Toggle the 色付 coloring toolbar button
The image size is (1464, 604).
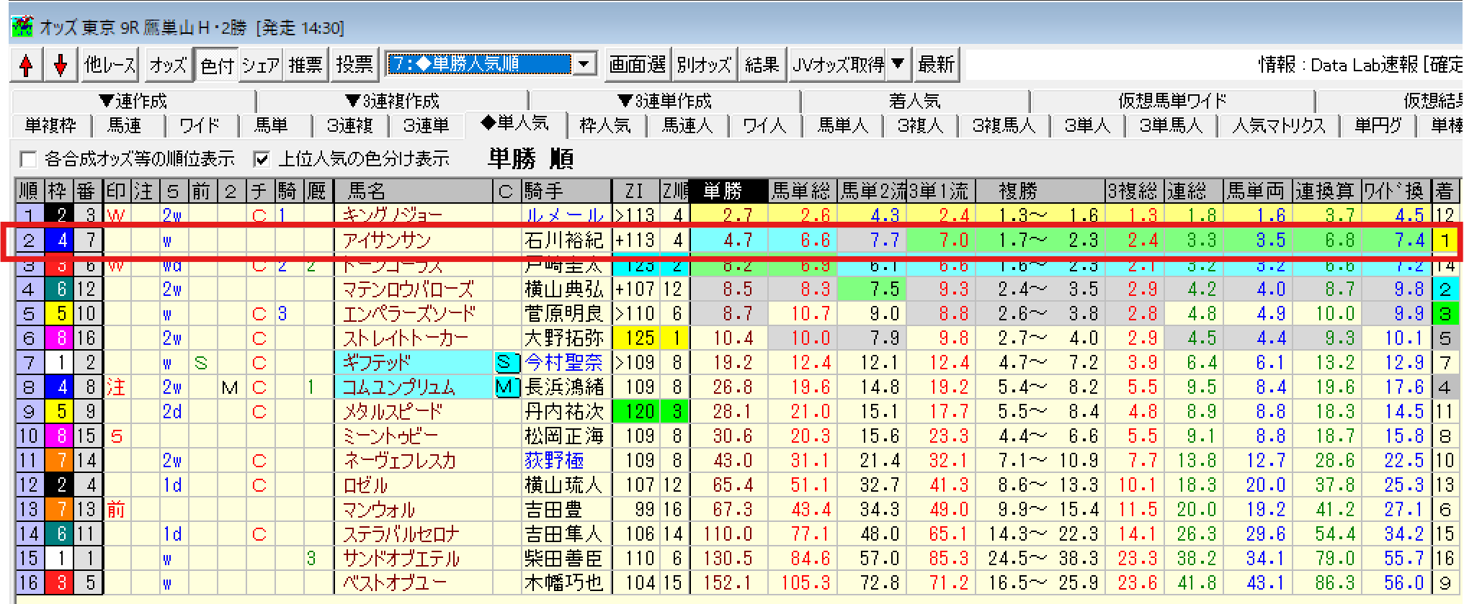(217, 66)
